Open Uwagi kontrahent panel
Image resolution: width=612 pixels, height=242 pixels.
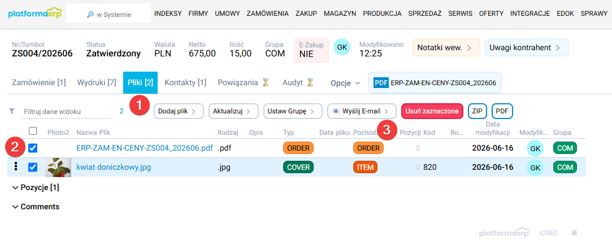(527, 47)
